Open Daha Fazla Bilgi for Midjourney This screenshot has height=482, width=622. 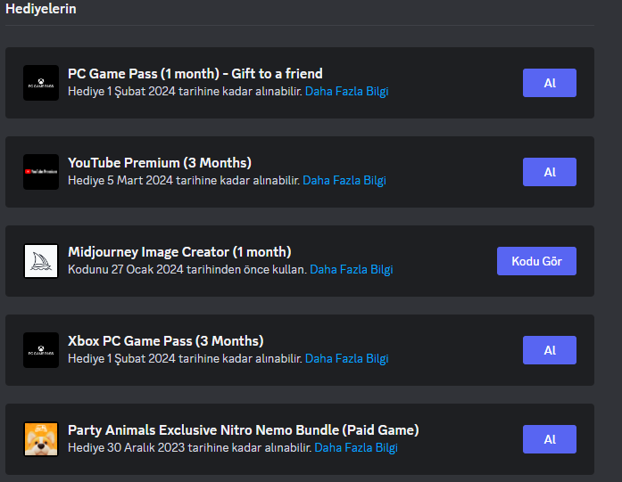pyautogui.click(x=352, y=270)
